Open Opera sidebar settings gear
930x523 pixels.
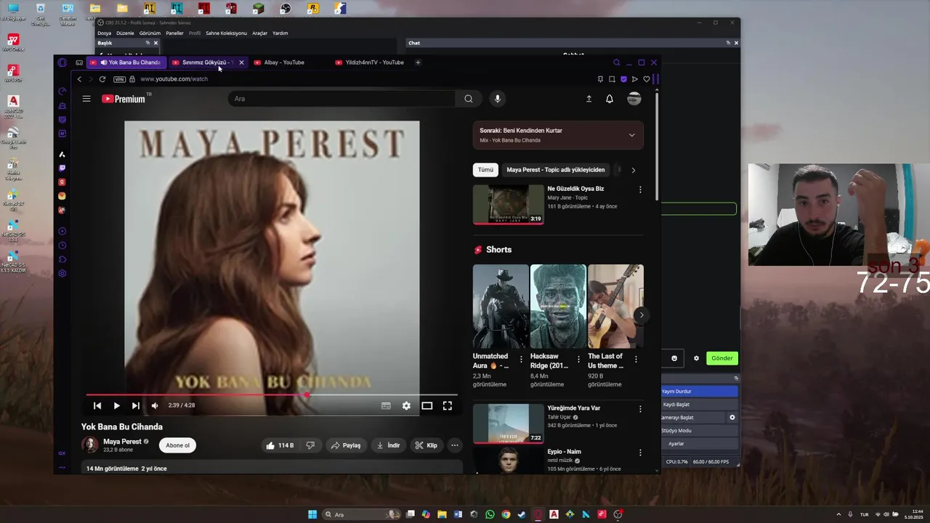62,273
